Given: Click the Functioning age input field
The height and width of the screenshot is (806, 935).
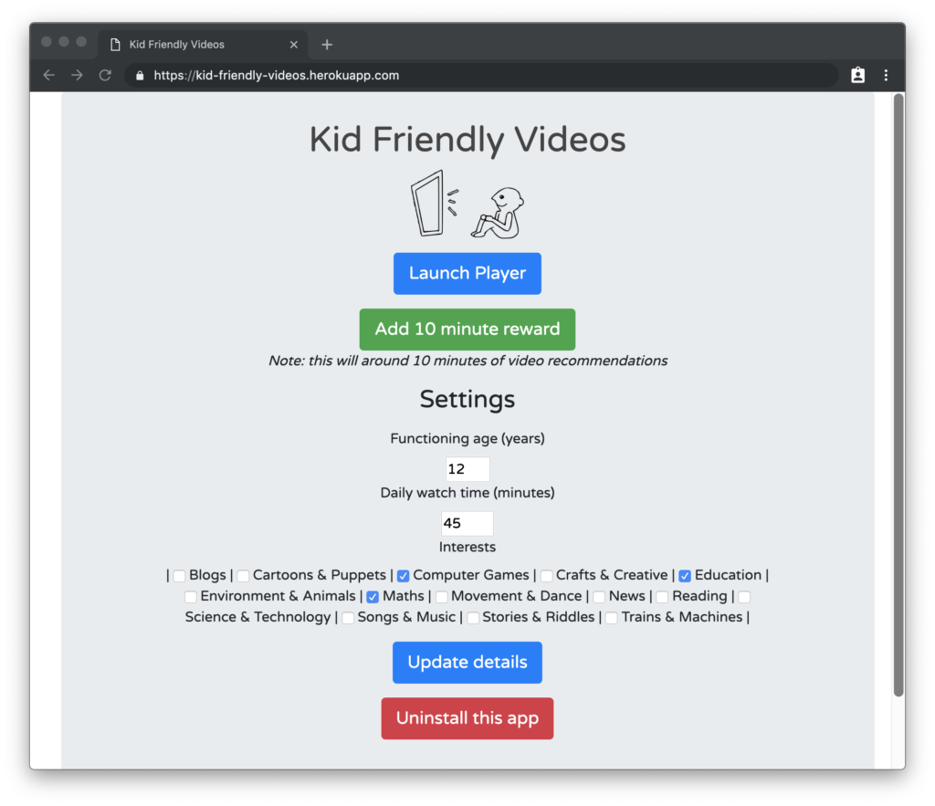Looking at the screenshot, I should (x=467, y=469).
